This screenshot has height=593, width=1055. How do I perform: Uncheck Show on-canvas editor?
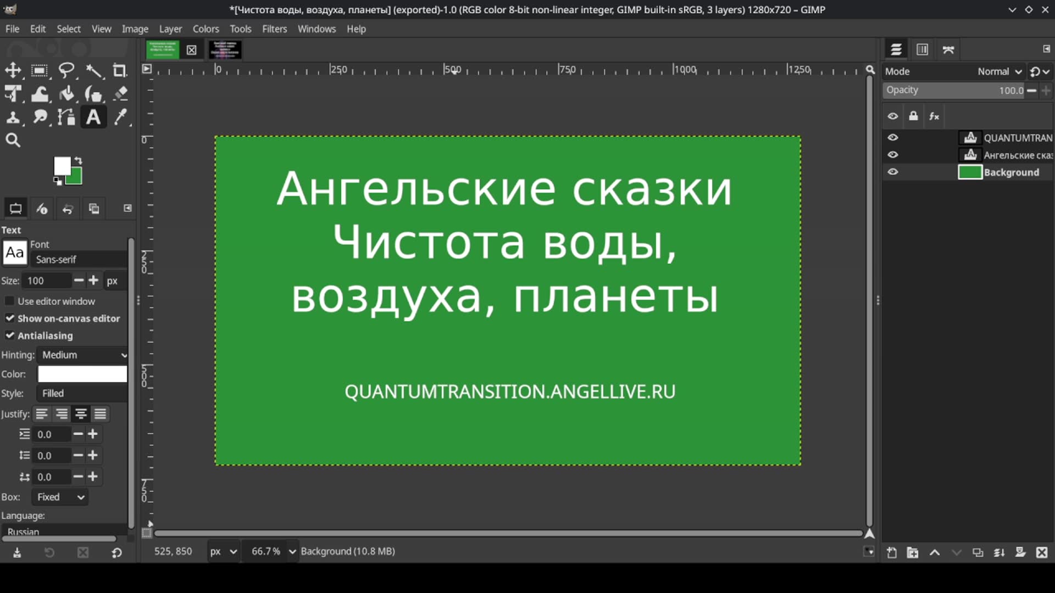pyautogui.click(x=9, y=318)
